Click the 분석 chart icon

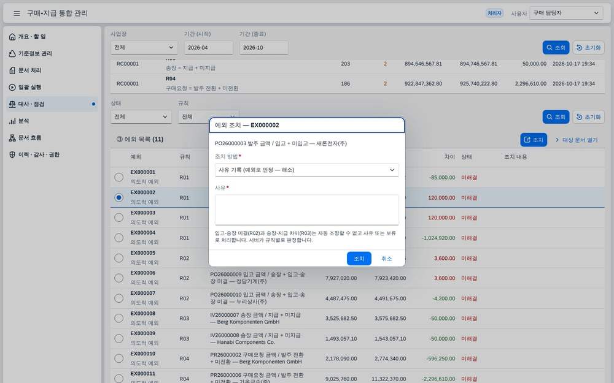click(12, 121)
